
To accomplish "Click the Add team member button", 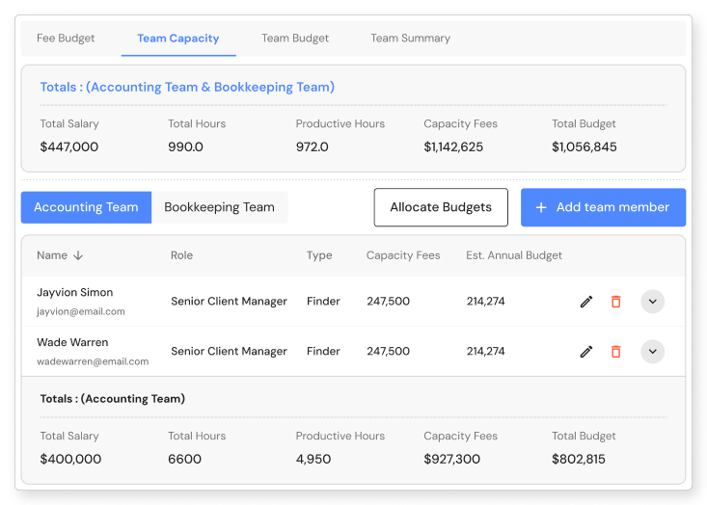I will point(603,207).
